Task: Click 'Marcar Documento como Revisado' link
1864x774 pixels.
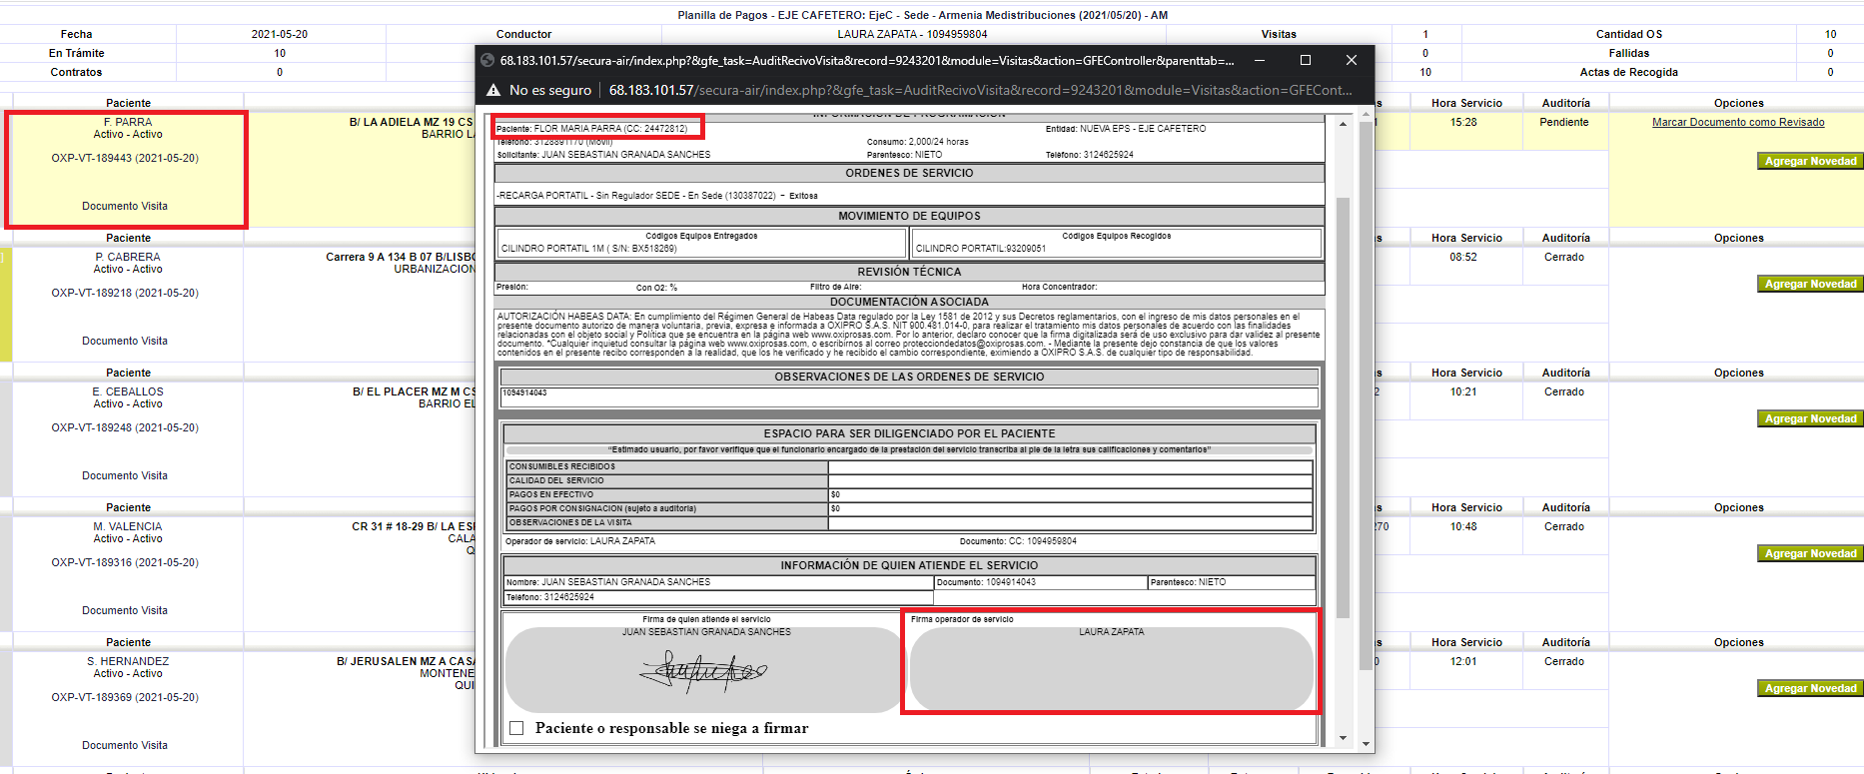Action: [x=1738, y=122]
